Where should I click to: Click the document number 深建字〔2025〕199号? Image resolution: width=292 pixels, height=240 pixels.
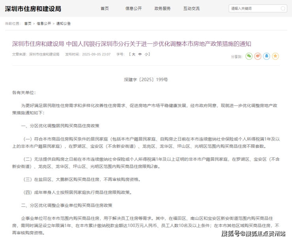tap(146, 79)
